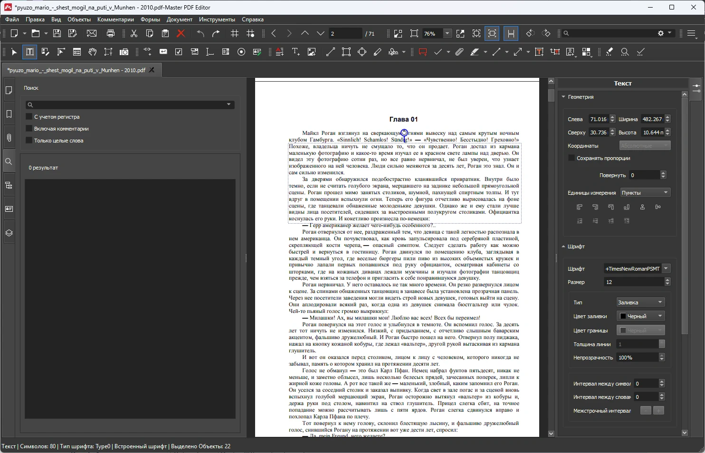Screen dimensions: 705x453
Task: Select the Insert Image tool
Action: [x=312, y=52]
